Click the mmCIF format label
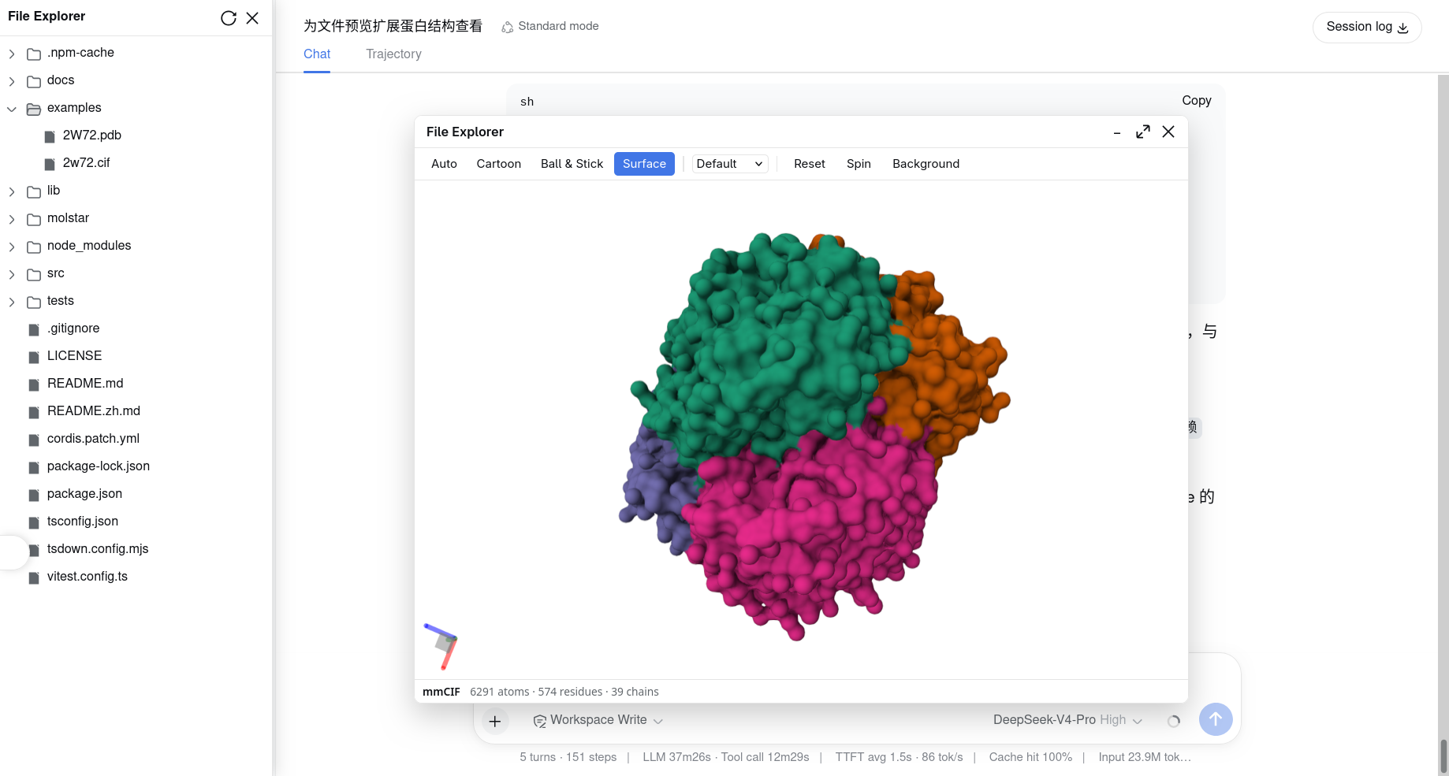The image size is (1449, 776). (x=441, y=692)
